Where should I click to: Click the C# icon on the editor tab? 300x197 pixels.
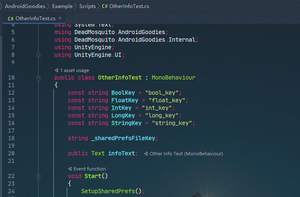pos(11,19)
